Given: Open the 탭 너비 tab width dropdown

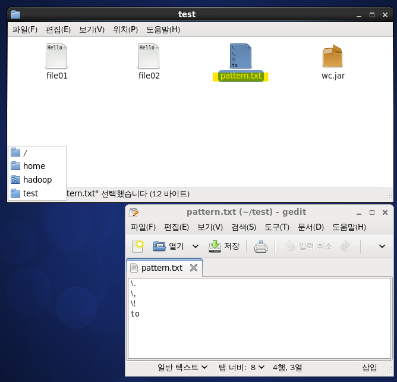Looking at the screenshot, I should click(x=241, y=367).
